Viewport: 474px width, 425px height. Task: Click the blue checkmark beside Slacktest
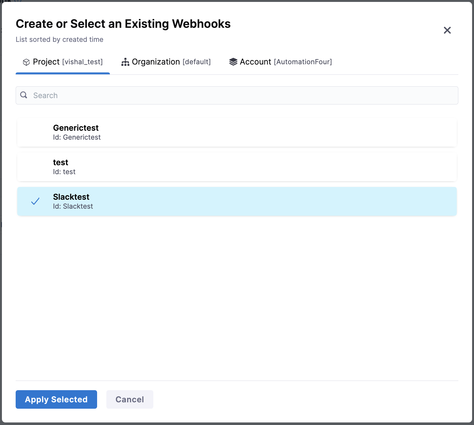click(35, 201)
